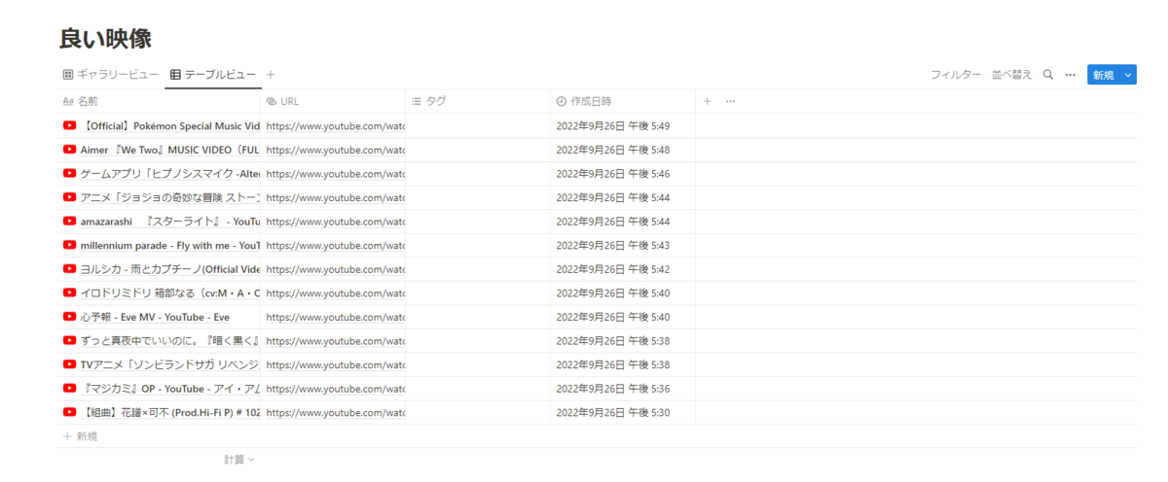The width and height of the screenshot is (1168, 482).
Task: Open page 【Official】Pokémon Special Music Video
Action: point(170,126)
